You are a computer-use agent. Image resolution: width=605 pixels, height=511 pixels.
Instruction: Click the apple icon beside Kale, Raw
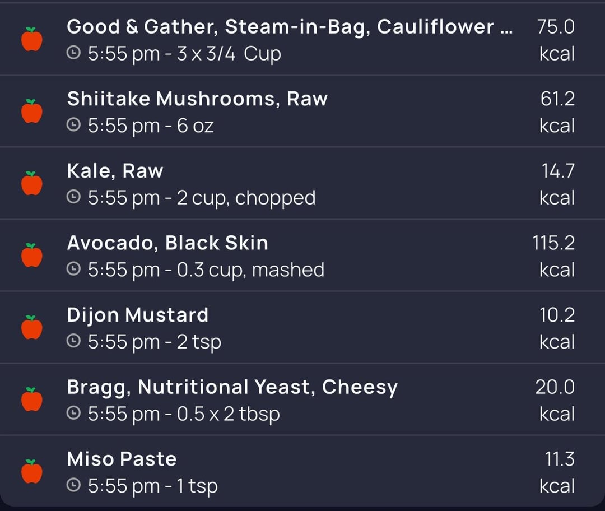pyautogui.click(x=32, y=183)
